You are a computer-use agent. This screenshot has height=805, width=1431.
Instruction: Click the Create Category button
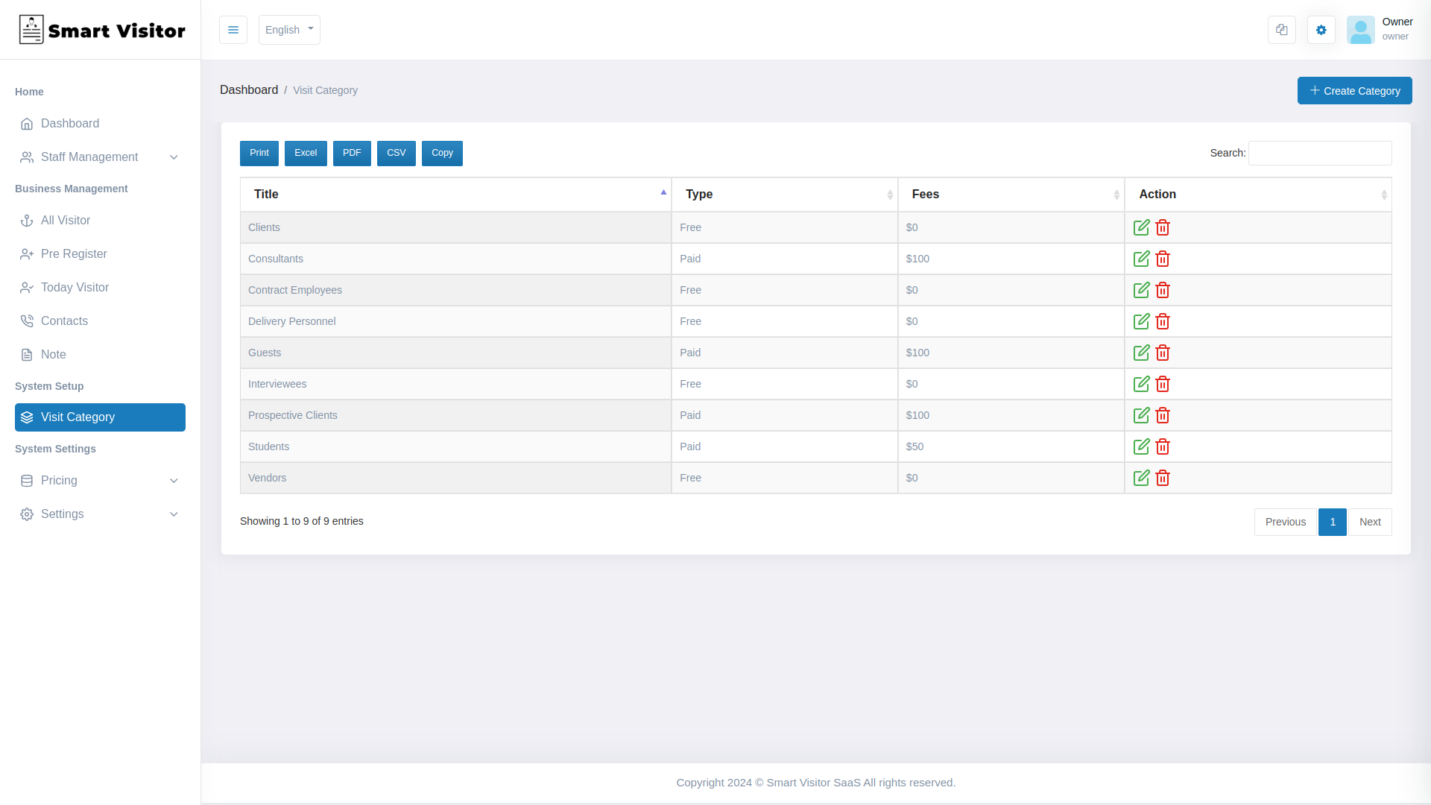[1354, 90]
